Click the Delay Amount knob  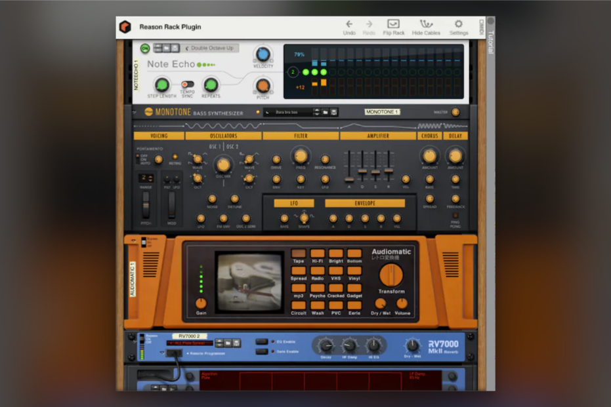pyautogui.click(x=455, y=156)
